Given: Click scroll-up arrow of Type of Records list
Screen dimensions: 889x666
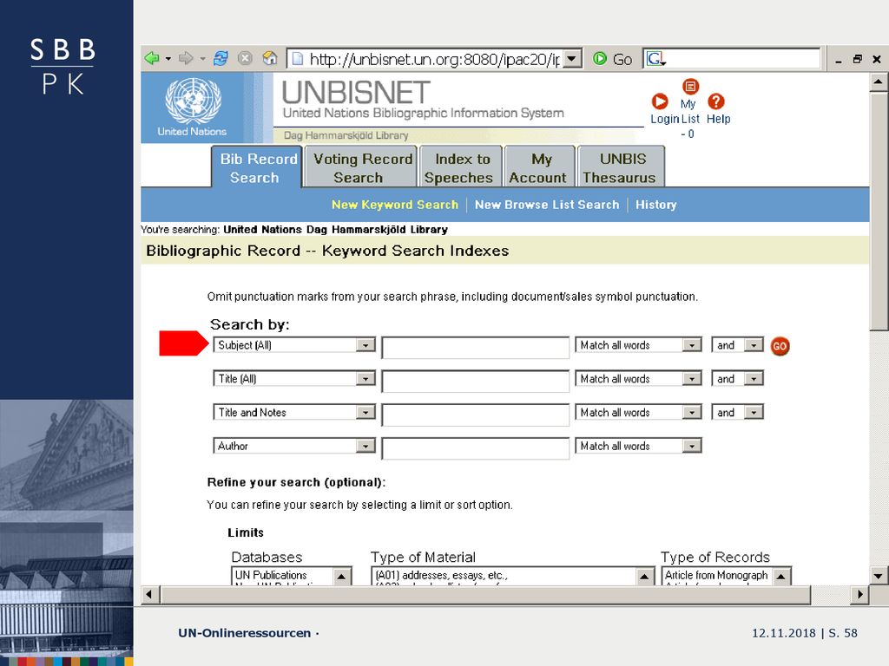Looking at the screenshot, I should point(780,577).
